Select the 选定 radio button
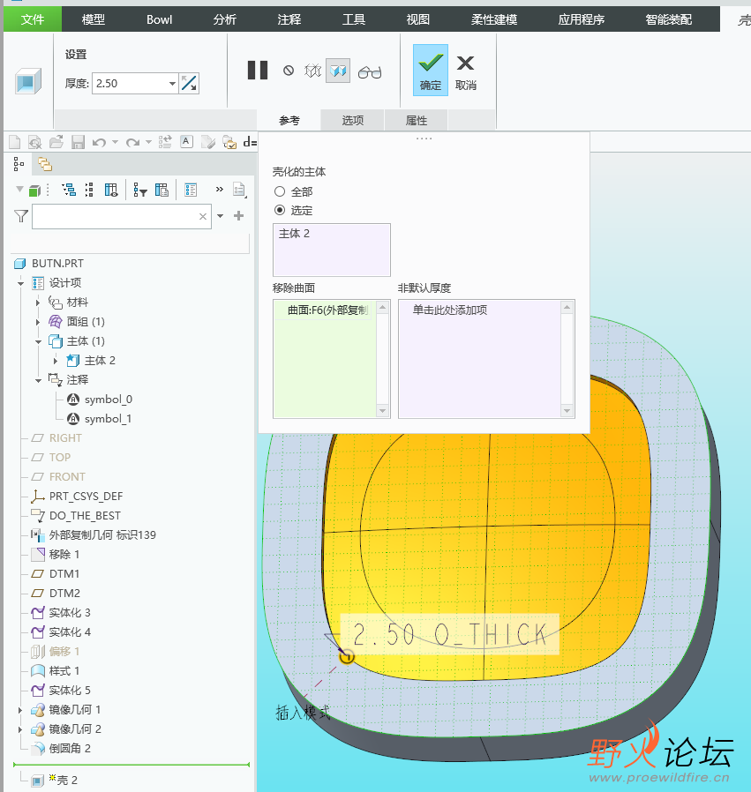This screenshot has width=751, height=792. click(280, 210)
